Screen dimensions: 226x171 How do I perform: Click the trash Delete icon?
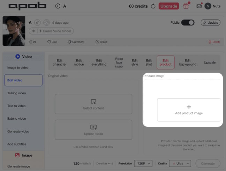210,42
